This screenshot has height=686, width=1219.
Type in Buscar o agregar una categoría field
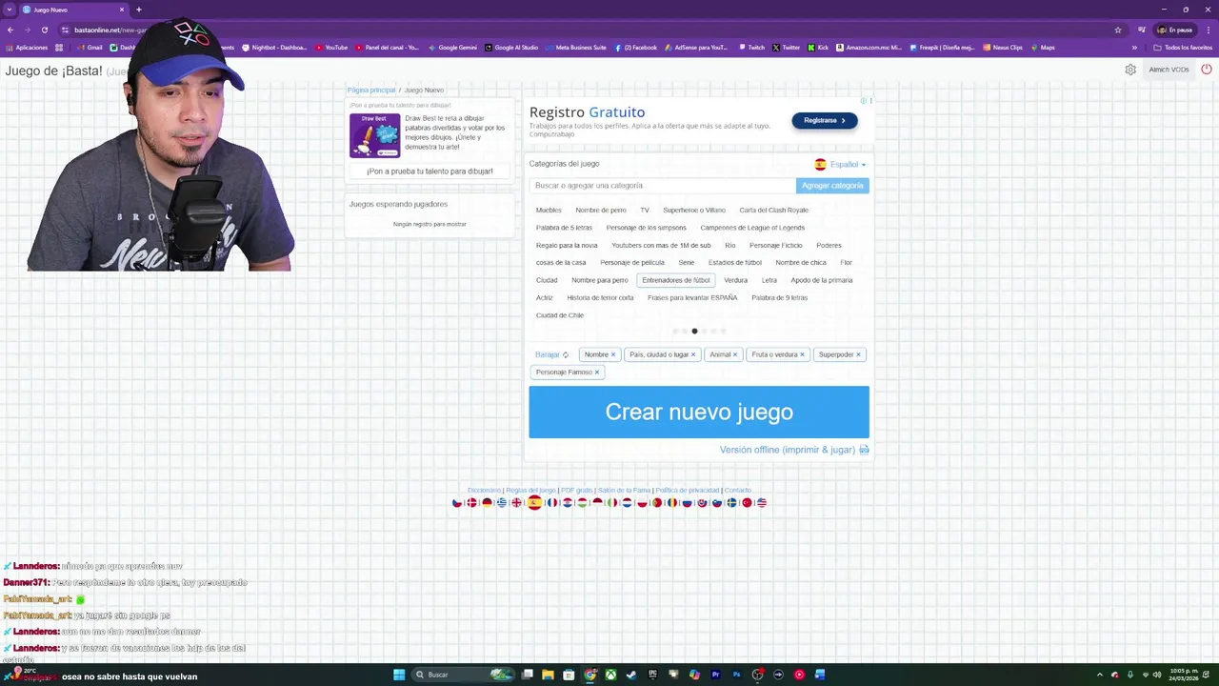click(662, 186)
